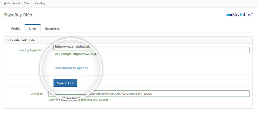
Task: Open the Profile tab
Action: click(x=16, y=29)
